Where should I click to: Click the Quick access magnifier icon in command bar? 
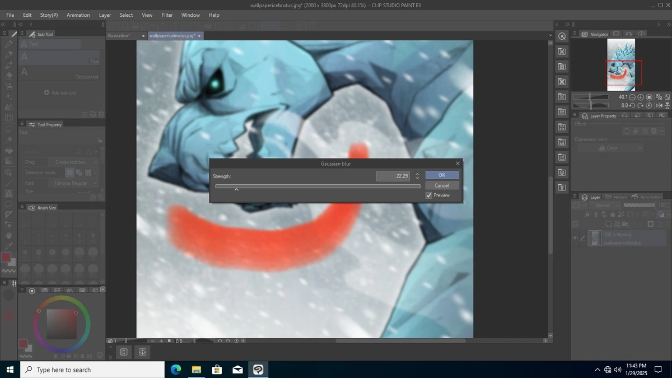tap(562, 36)
